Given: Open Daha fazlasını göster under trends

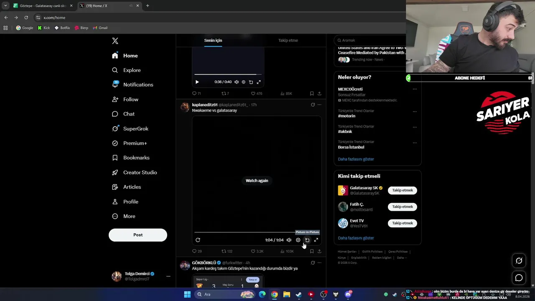Looking at the screenshot, I should [x=356, y=159].
